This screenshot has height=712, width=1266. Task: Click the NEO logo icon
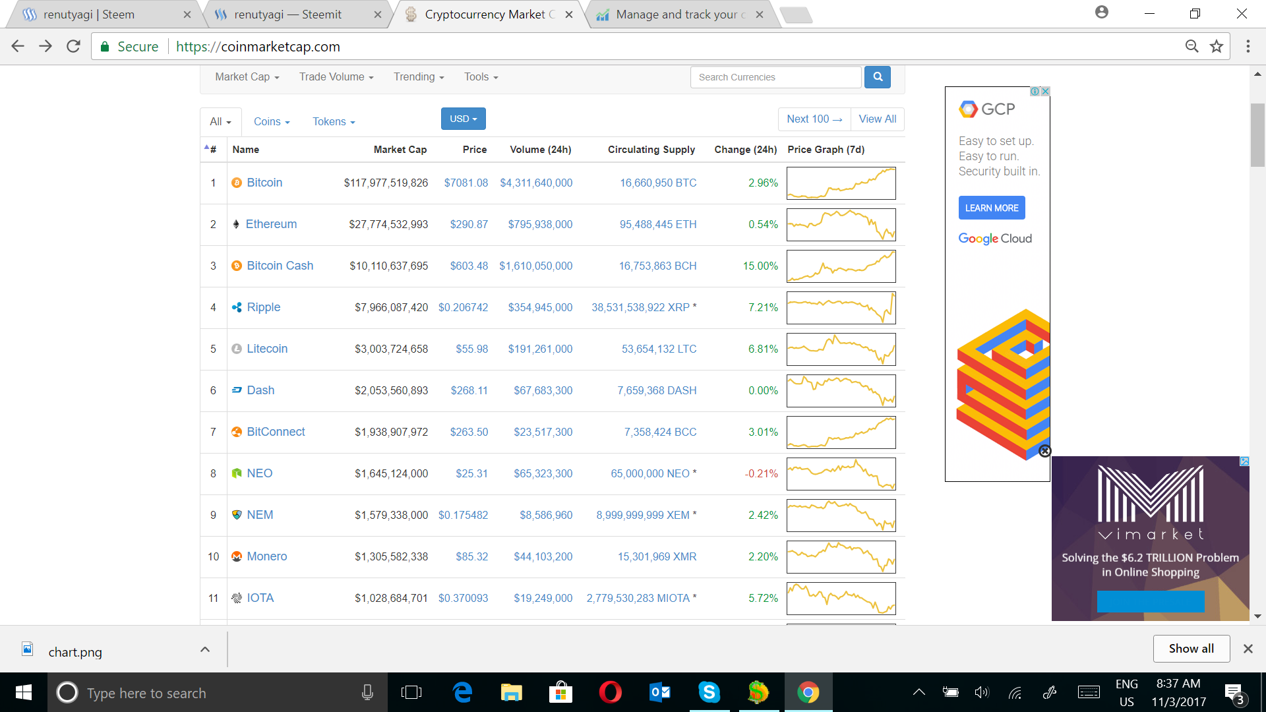237,473
